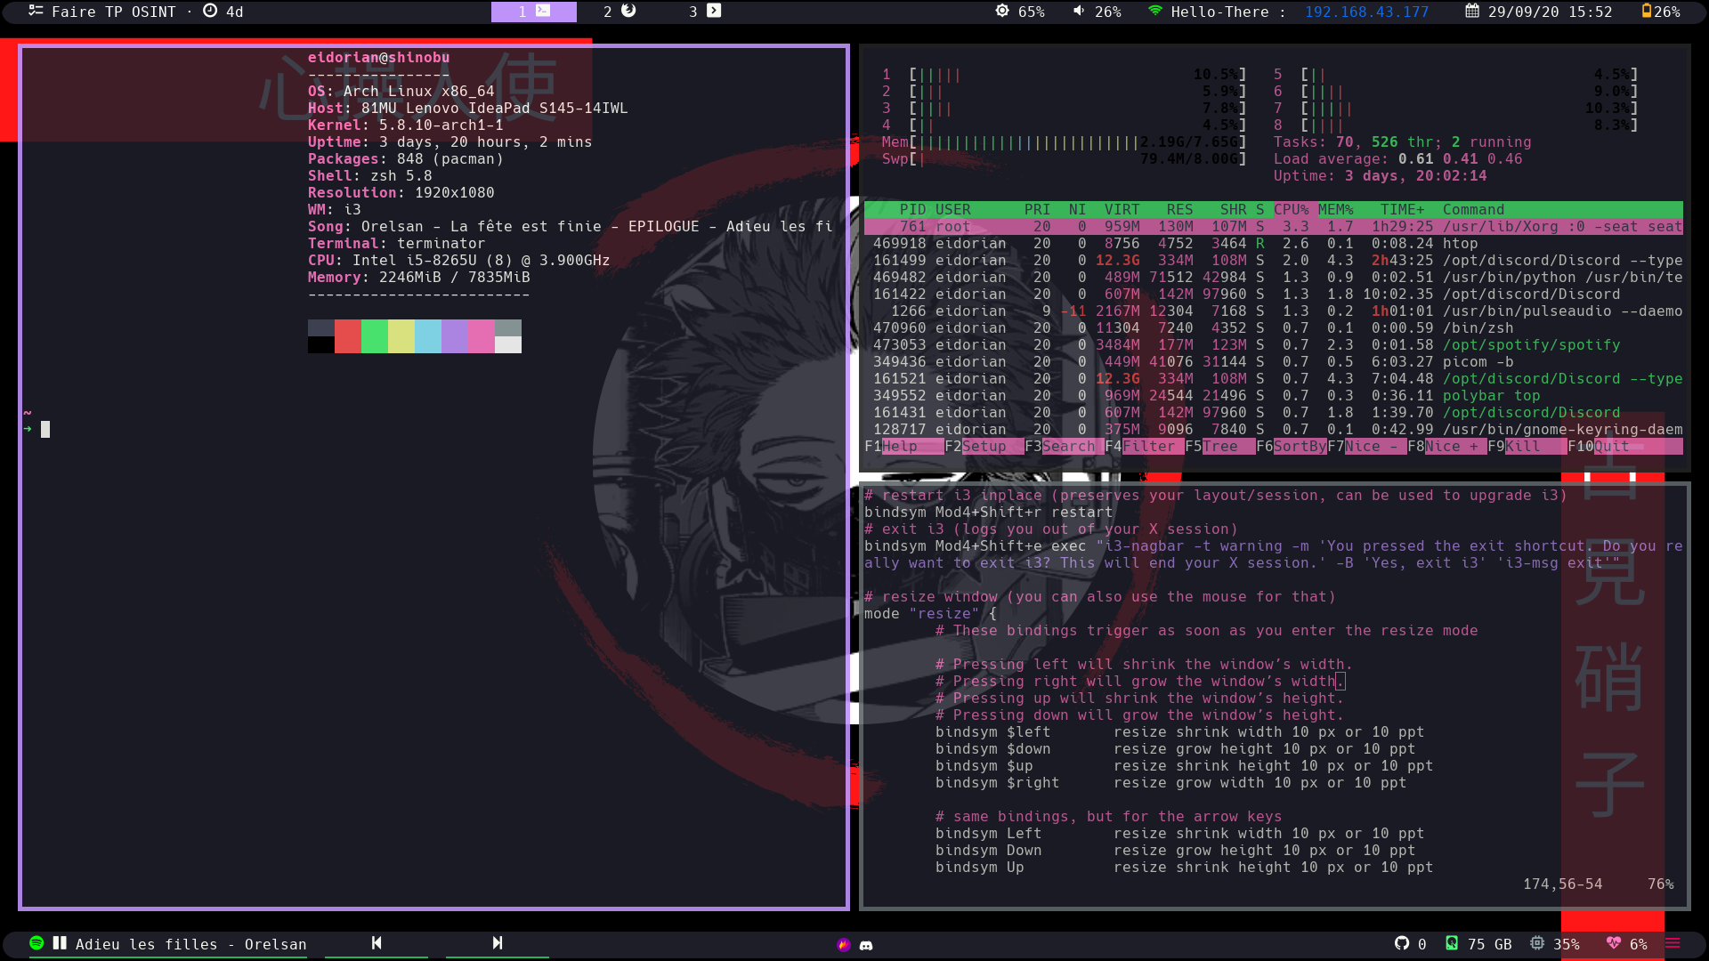Click the song title Adieu les filles - Orelsan
Viewport: 1709px width, 961px height.
pyautogui.click(x=190, y=944)
